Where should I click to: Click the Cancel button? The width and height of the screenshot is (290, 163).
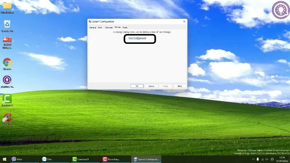(151, 86)
